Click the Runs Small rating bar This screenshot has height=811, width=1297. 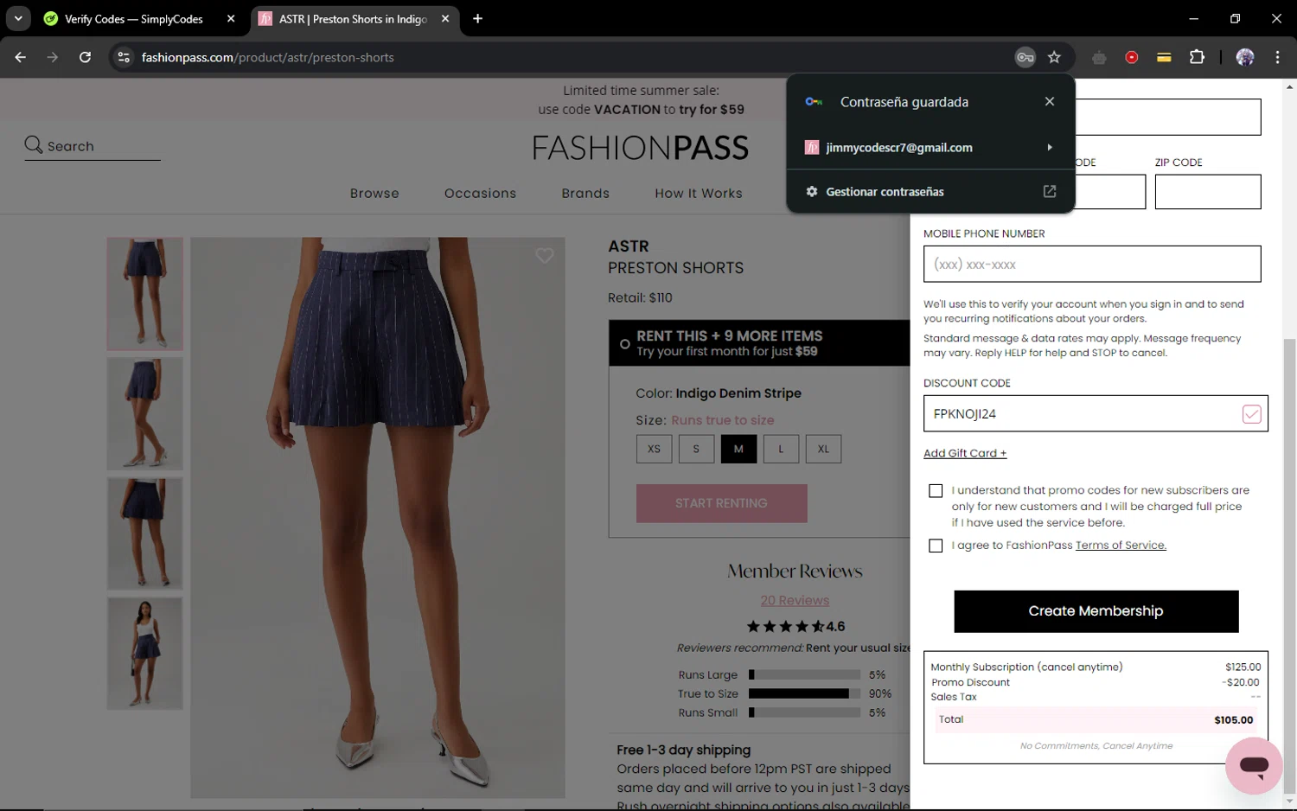804,713
